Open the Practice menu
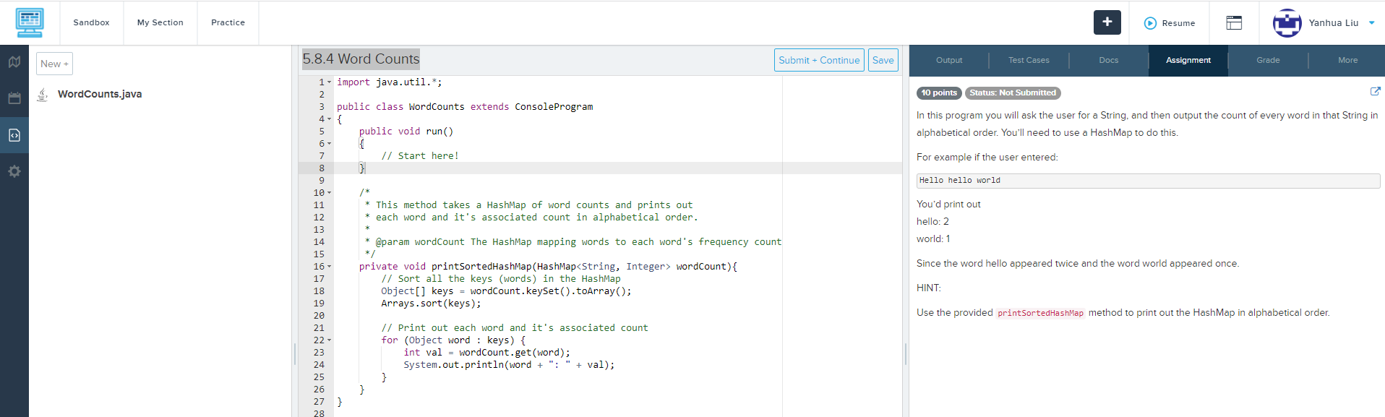 tap(228, 22)
